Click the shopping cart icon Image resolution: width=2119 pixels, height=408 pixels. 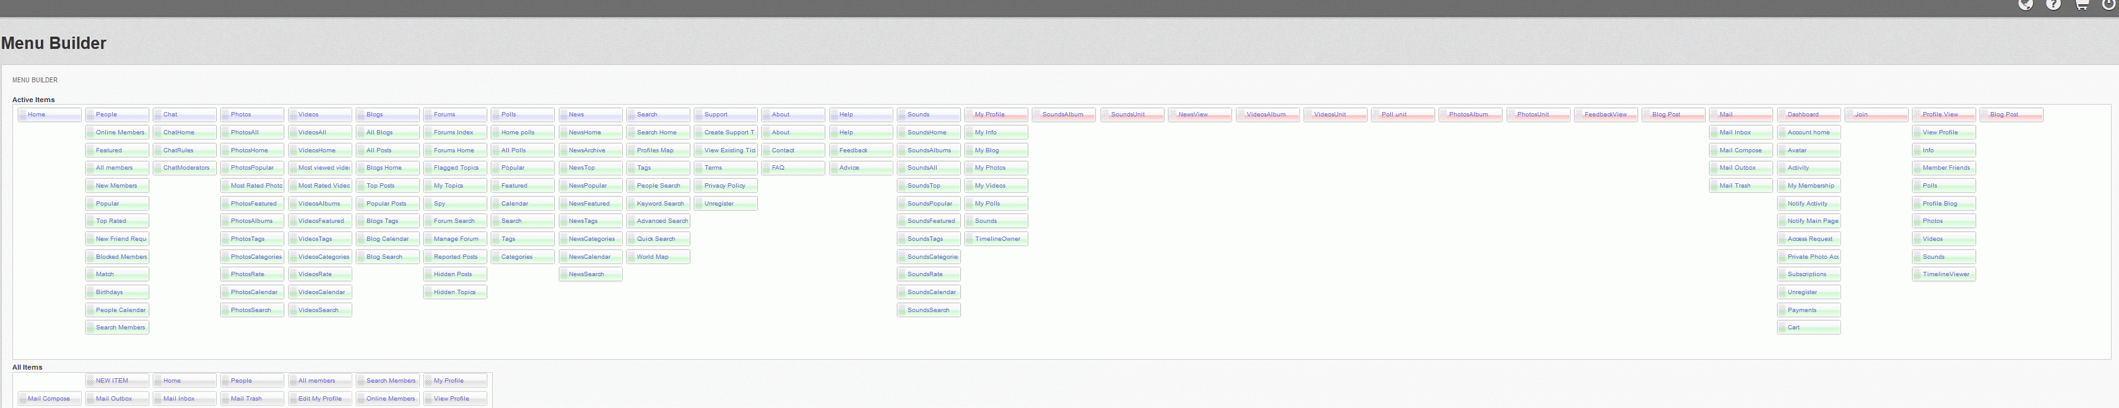coord(2081,4)
